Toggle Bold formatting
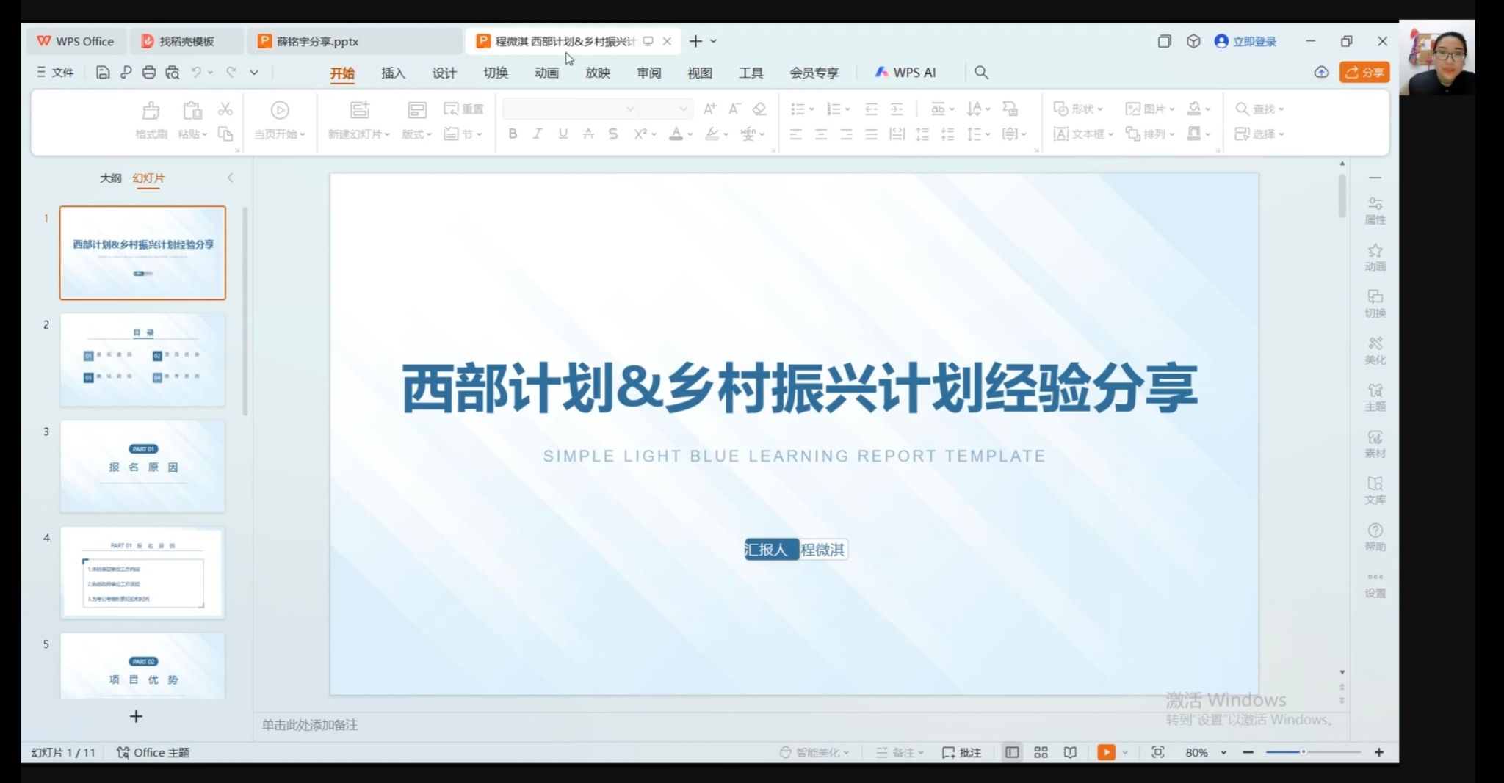 pyautogui.click(x=513, y=134)
